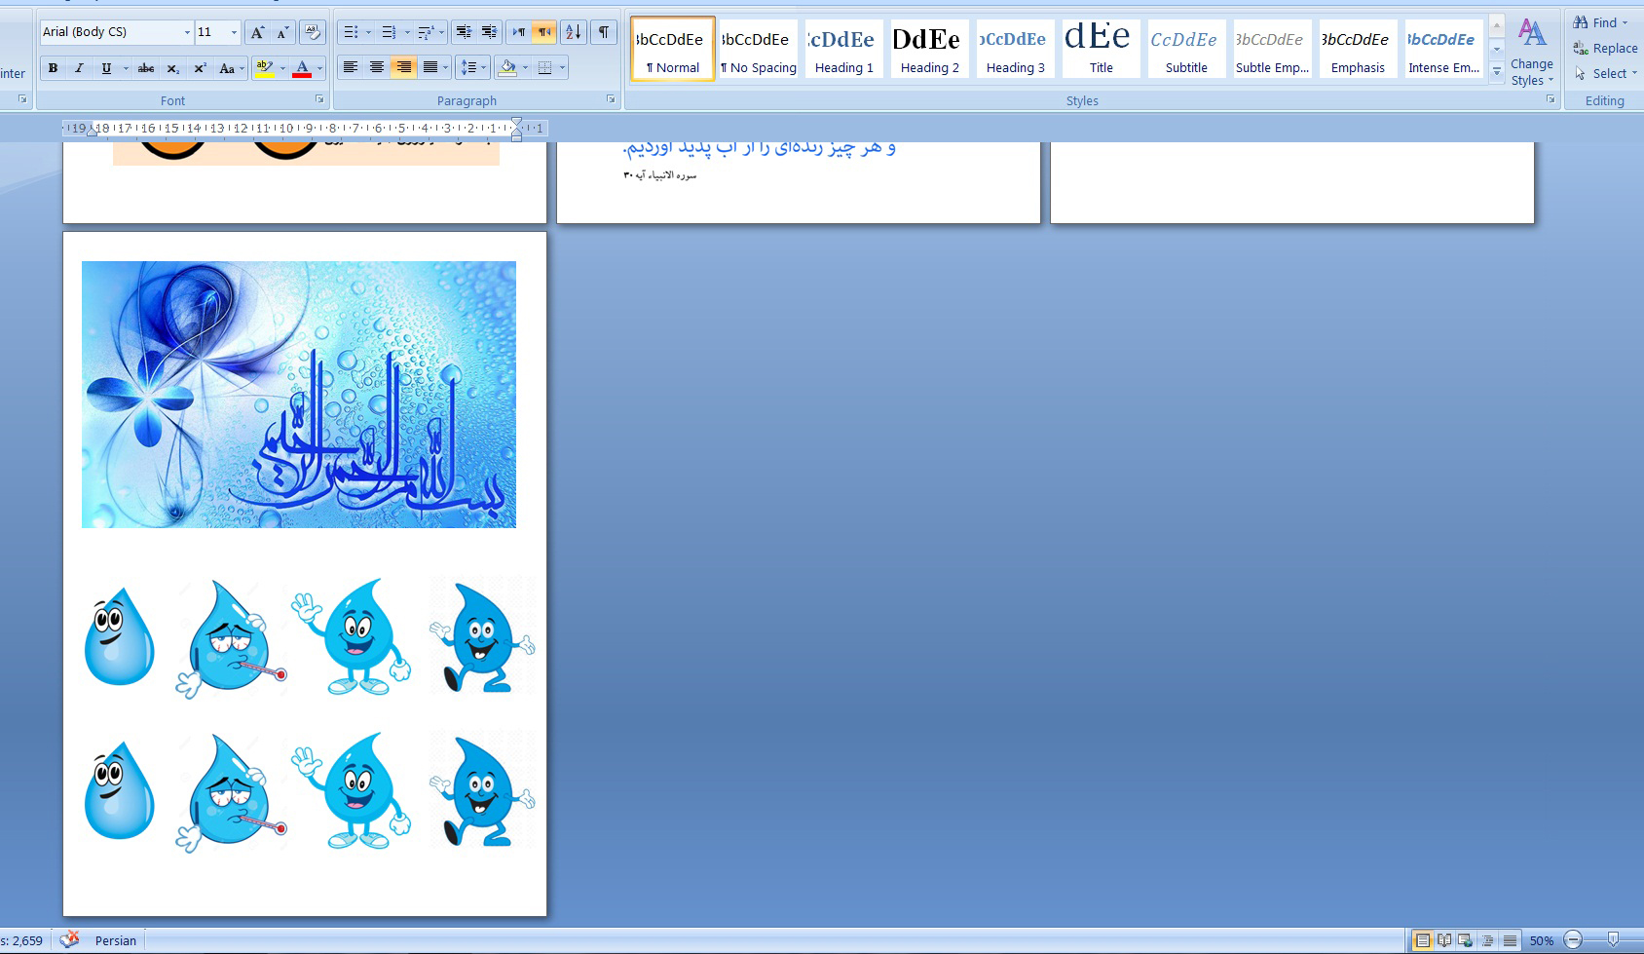Open the font name dropdown
The width and height of the screenshot is (1644, 954).
[187, 32]
